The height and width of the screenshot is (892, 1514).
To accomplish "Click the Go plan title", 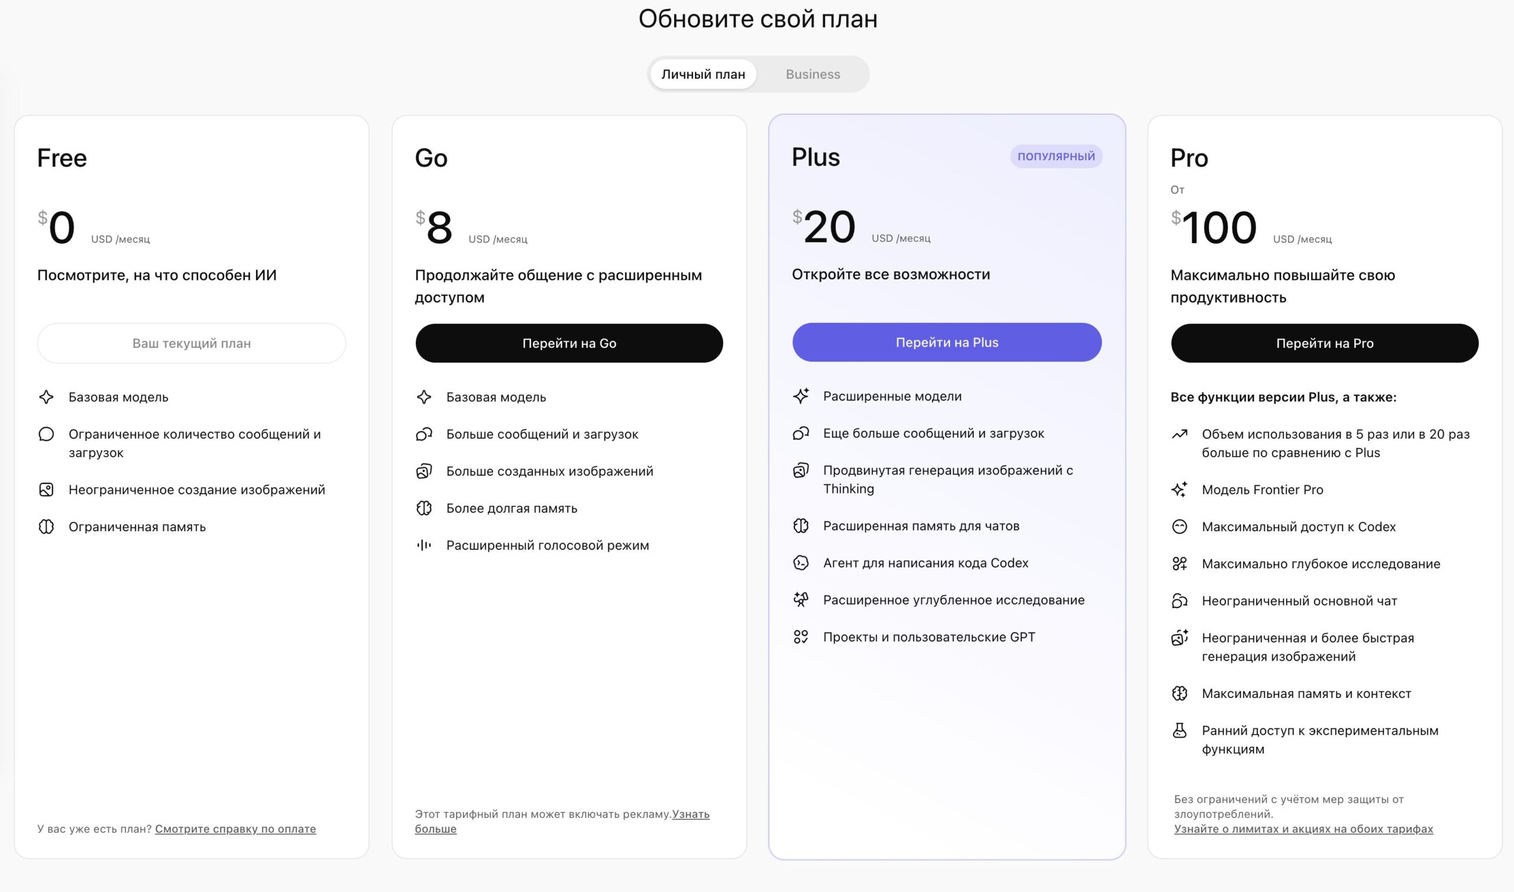I will [x=431, y=158].
